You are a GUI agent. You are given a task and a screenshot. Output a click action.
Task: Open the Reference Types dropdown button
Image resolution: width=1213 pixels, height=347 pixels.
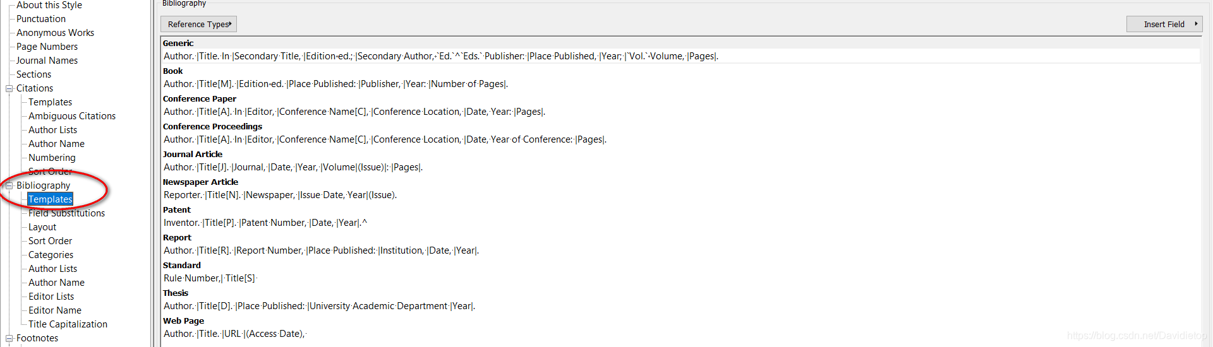(198, 24)
